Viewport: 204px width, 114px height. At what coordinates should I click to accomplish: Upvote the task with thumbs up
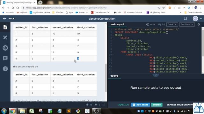(87, 104)
